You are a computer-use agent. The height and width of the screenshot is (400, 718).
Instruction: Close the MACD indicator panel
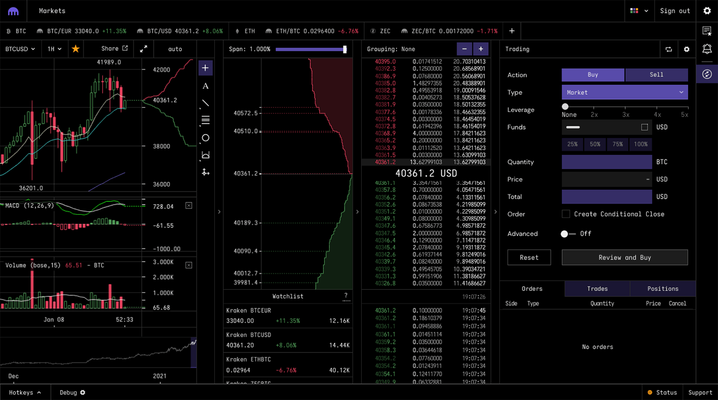pyautogui.click(x=189, y=206)
